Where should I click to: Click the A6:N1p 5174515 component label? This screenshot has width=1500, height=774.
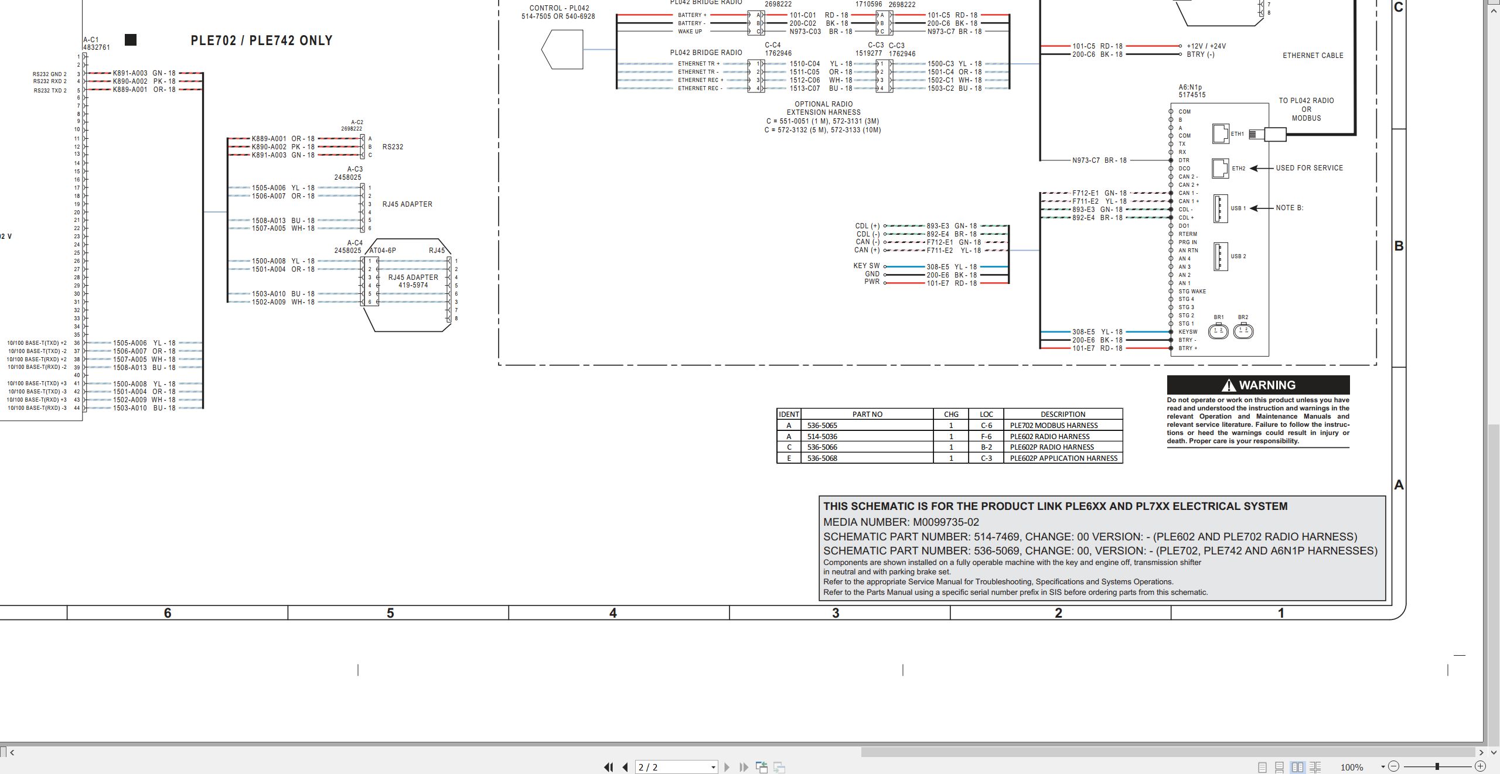(1192, 91)
